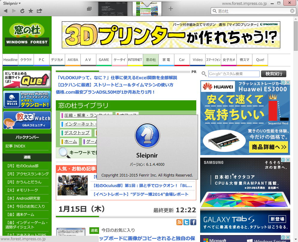Click the 窓の杜 Windows Forest logo
This screenshot has width=298, height=242.
tap(27, 35)
